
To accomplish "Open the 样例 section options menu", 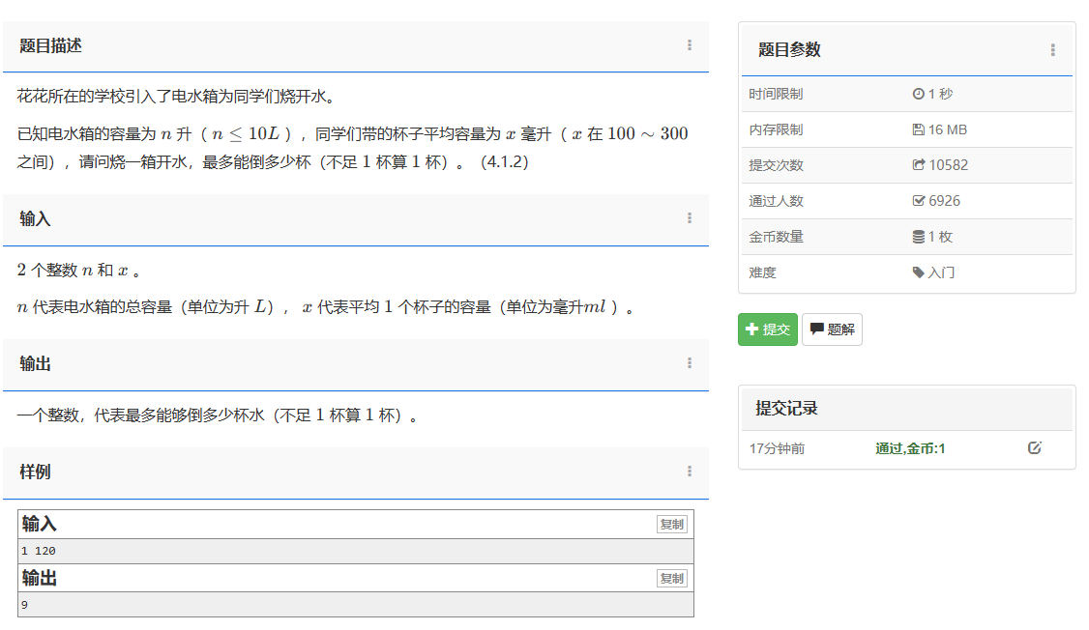I will tap(689, 472).
